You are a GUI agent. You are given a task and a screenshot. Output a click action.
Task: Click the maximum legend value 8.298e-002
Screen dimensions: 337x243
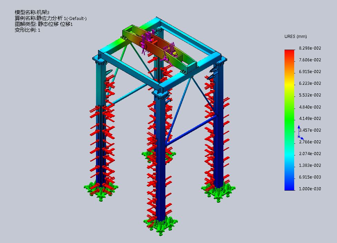(310, 48)
